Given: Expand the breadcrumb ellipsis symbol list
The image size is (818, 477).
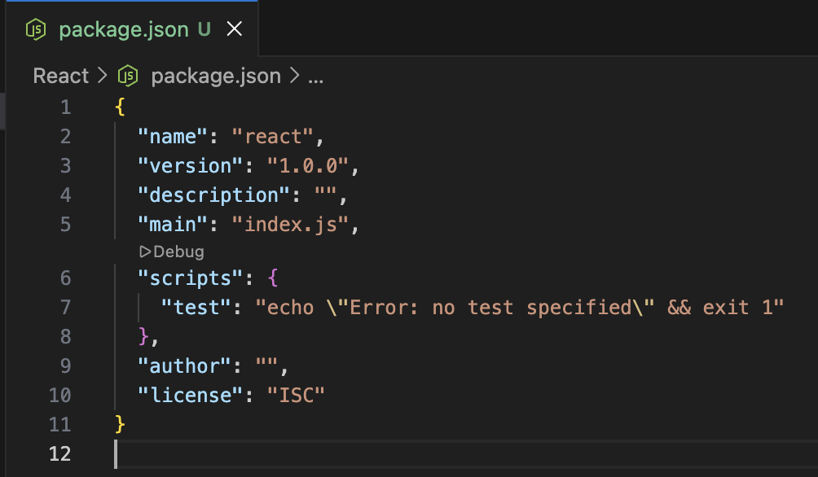Looking at the screenshot, I should point(317,77).
